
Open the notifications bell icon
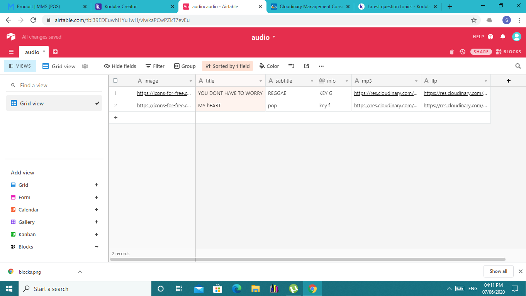(x=503, y=37)
